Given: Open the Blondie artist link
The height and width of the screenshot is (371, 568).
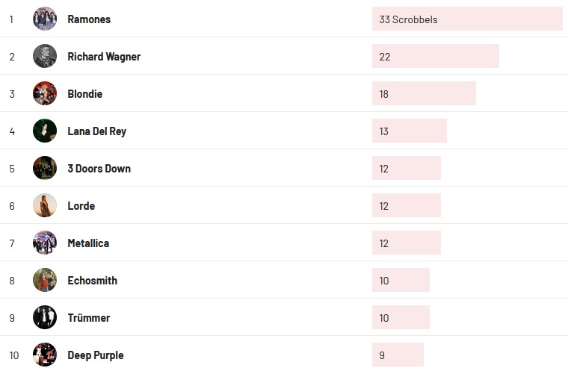Looking at the screenshot, I should click(84, 94).
